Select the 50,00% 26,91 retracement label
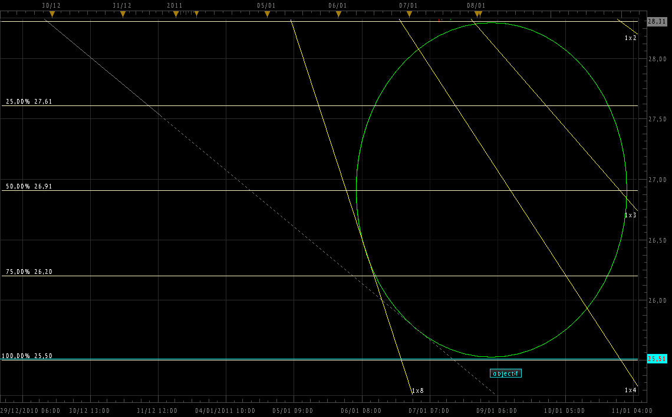Viewport: 672px width, 417px height. (29, 187)
